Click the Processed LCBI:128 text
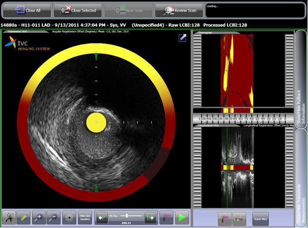The height and width of the screenshot is (228, 308). pyautogui.click(x=225, y=25)
